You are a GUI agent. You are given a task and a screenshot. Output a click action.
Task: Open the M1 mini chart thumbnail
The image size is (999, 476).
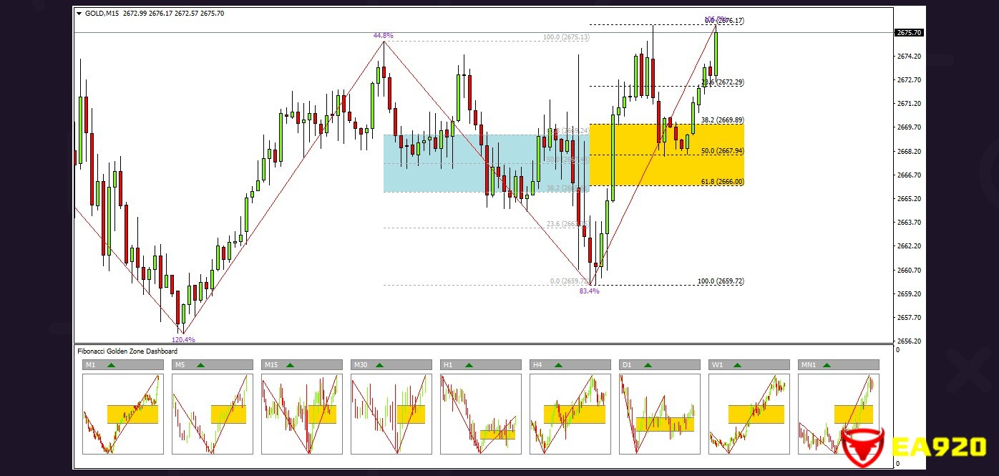[x=122, y=414]
